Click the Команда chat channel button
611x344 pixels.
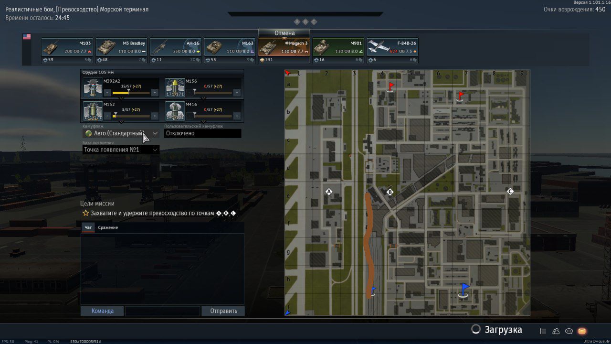point(103,311)
